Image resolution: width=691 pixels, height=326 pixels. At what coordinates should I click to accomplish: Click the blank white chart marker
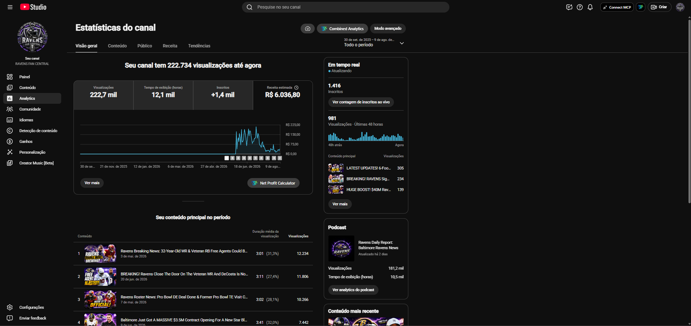[227, 158]
